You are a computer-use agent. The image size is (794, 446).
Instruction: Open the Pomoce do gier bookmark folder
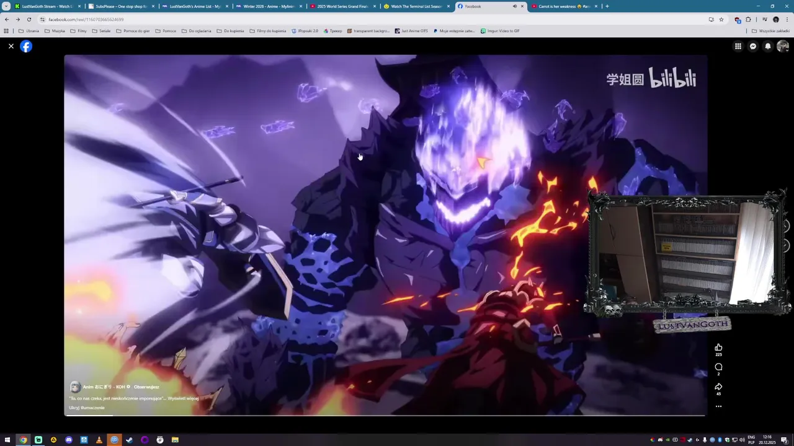[133, 30]
